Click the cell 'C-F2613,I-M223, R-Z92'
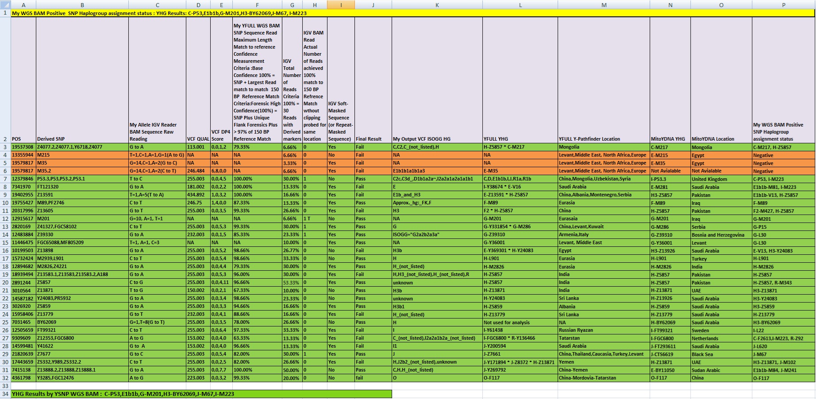Image resolution: width=816 pixels, height=399 pixels. [x=783, y=338]
